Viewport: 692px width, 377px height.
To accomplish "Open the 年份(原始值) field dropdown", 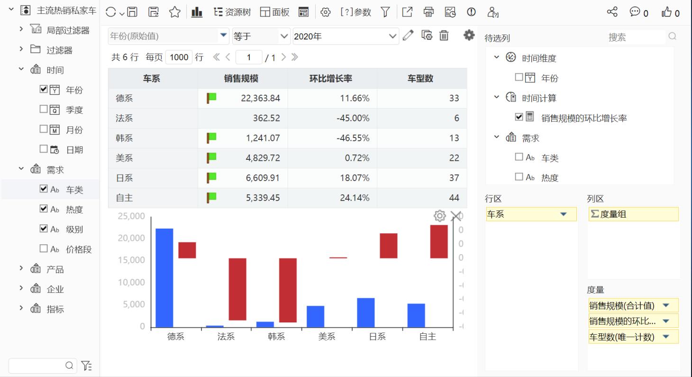I will click(223, 36).
